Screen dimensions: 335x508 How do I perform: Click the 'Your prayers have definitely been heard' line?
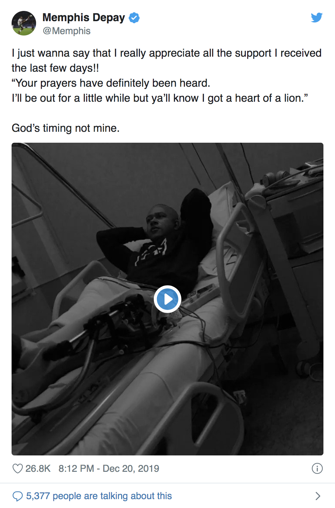(111, 83)
